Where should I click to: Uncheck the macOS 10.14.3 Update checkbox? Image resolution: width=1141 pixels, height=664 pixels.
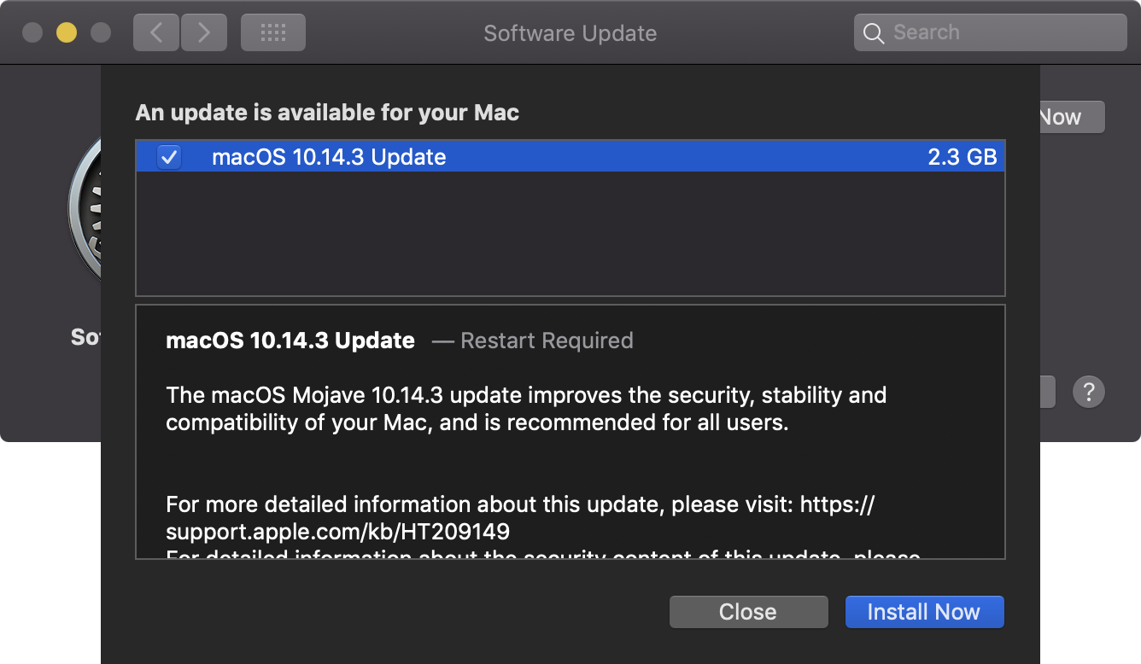click(x=169, y=157)
